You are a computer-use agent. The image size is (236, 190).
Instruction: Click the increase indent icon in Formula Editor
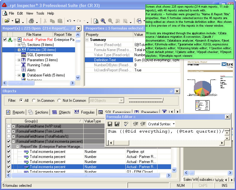136,124
